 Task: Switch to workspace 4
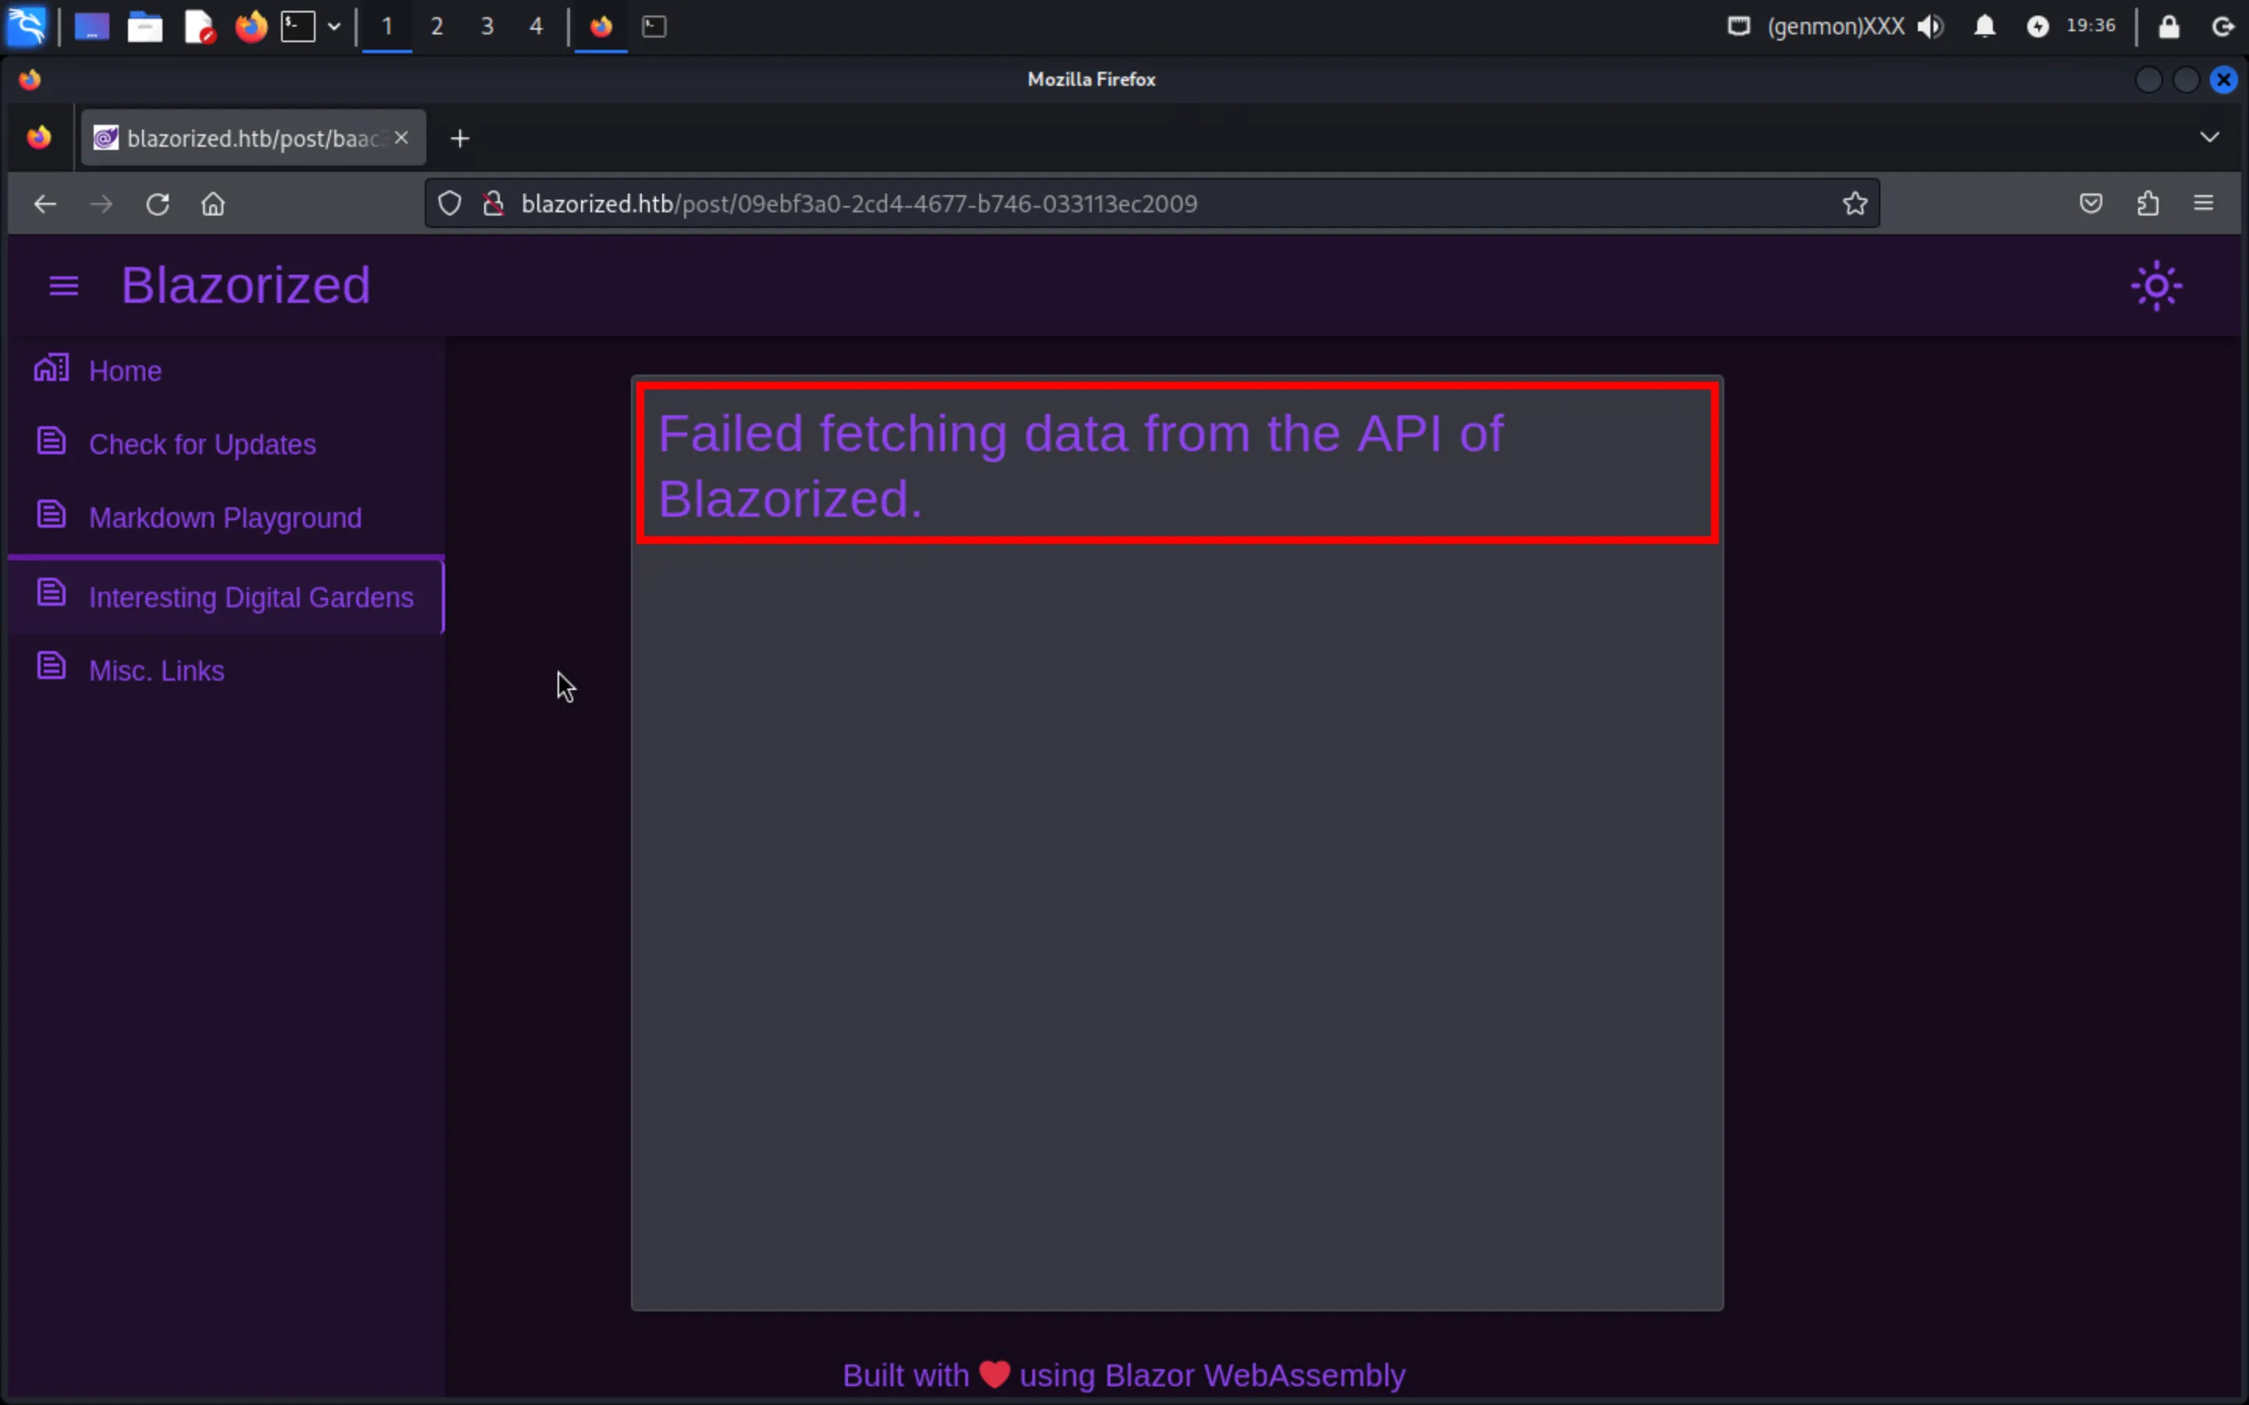point(536,26)
